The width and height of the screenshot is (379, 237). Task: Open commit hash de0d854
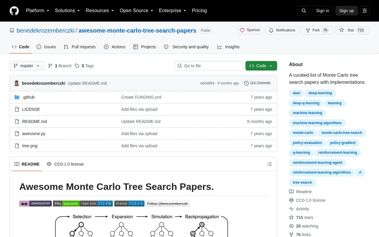[207, 83]
